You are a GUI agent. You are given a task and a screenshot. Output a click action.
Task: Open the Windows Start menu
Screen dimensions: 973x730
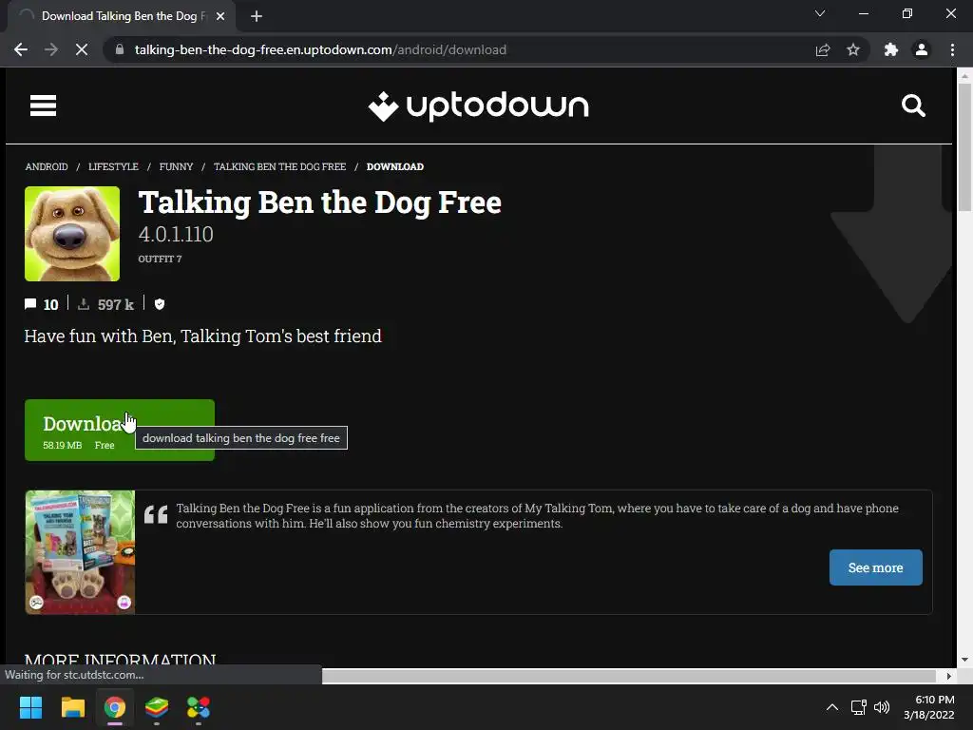pos(30,707)
